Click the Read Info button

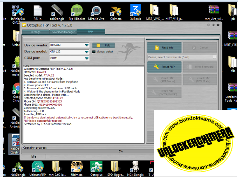coord(164,47)
